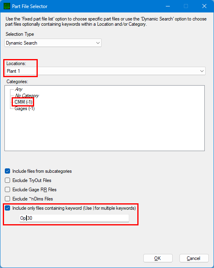The image size is (214, 268).
Task: Click the disabled maximize window icon
Action: (x=186, y=6)
